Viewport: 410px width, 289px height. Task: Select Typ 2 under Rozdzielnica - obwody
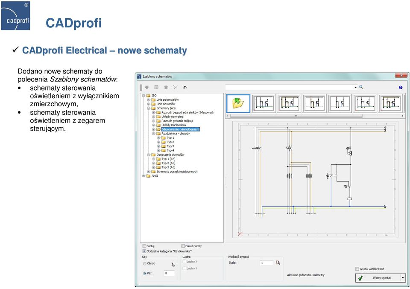click(x=170, y=142)
